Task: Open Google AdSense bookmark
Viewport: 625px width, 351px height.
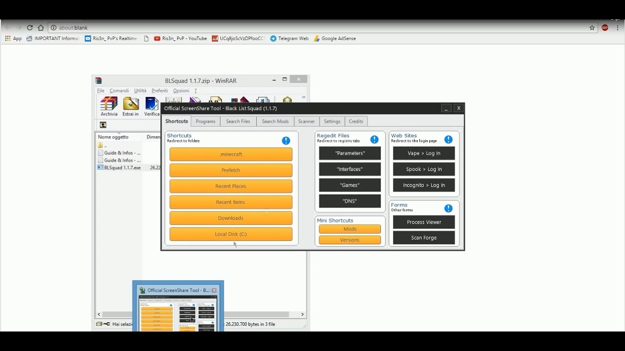Action: click(334, 39)
